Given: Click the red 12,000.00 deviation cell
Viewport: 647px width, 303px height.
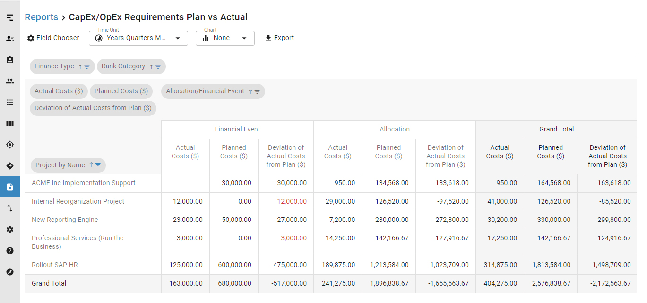Looking at the screenshot, I should point(286,202).
